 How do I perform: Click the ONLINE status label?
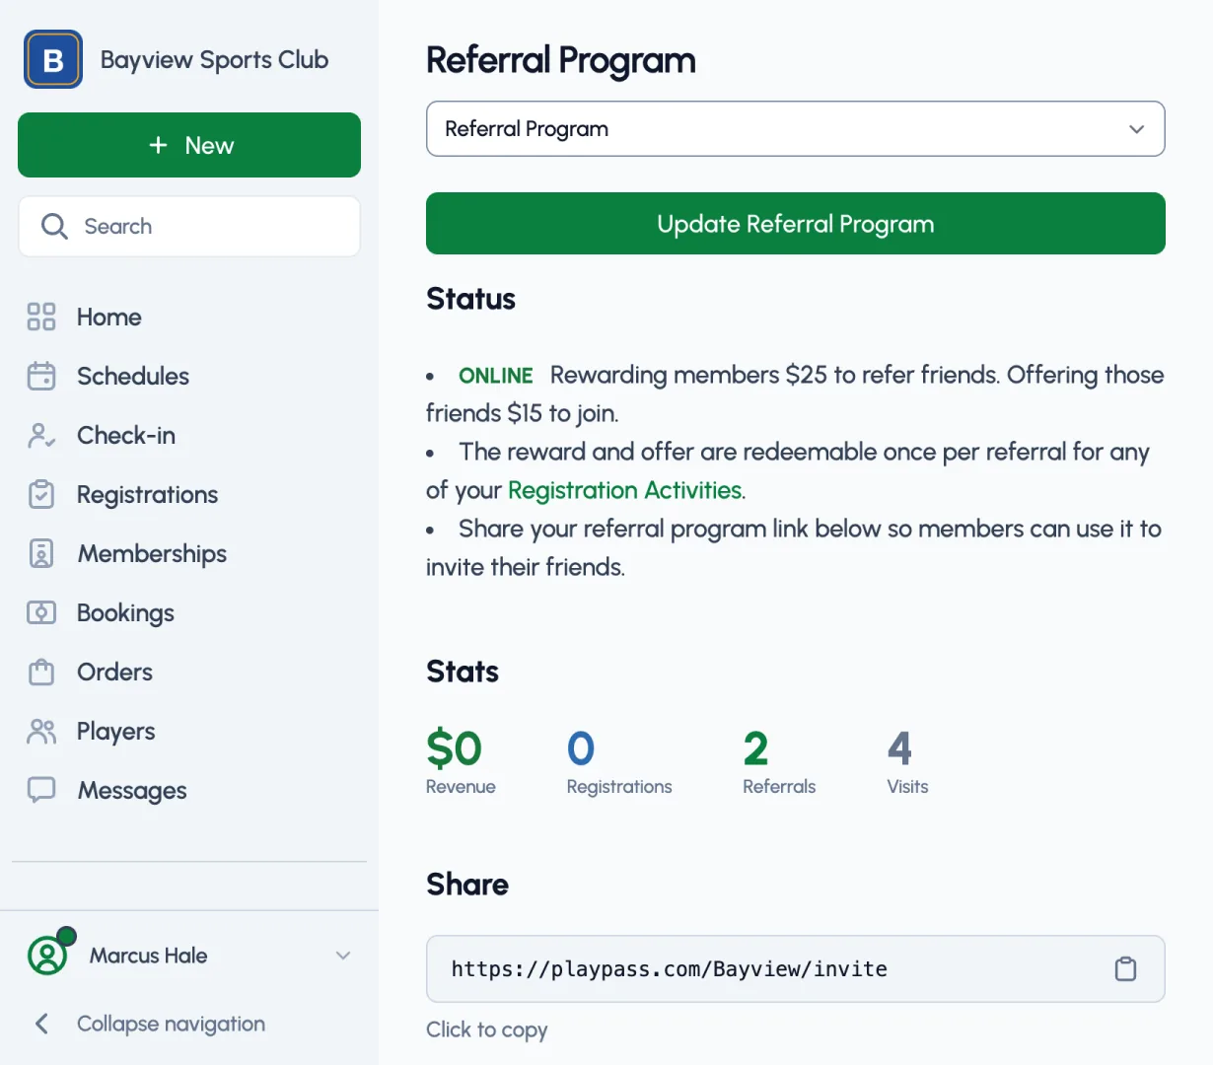coord(496,376)
